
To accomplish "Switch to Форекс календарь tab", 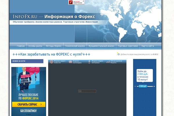I will coord(77,62).
